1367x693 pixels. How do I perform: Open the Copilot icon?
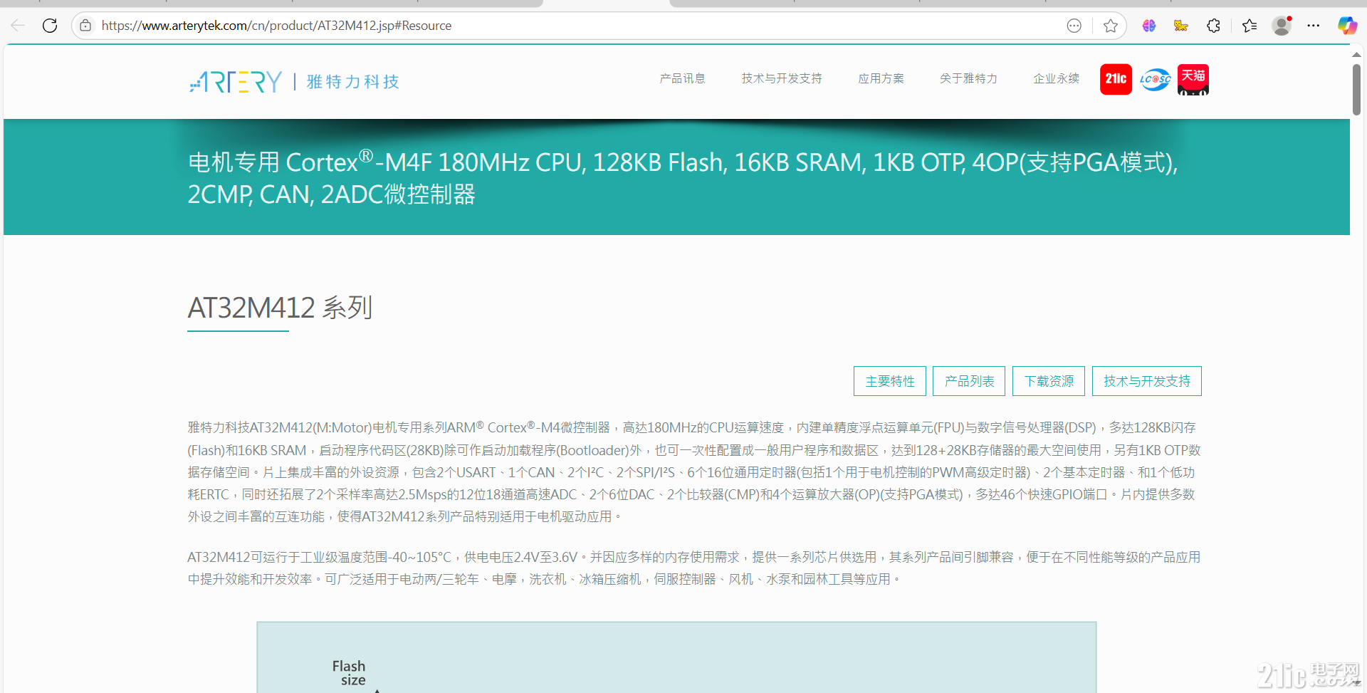coord(1347,26)
